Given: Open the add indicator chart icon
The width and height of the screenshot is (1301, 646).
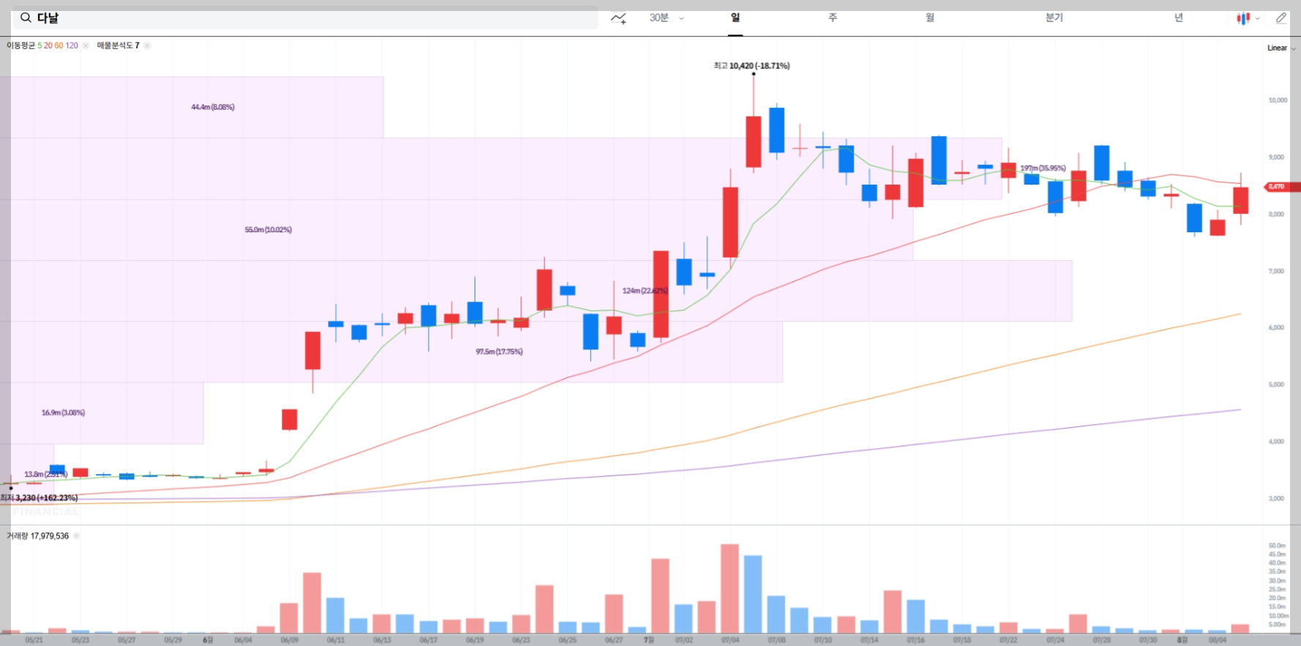Looking at the screenshot, I should [619, 18].
